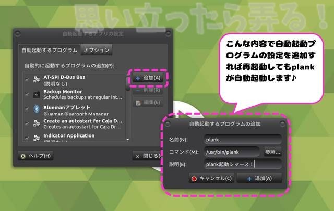
Task: Click the down arrow of the program list
Action: pyautogui.click(x=128, y=140)
